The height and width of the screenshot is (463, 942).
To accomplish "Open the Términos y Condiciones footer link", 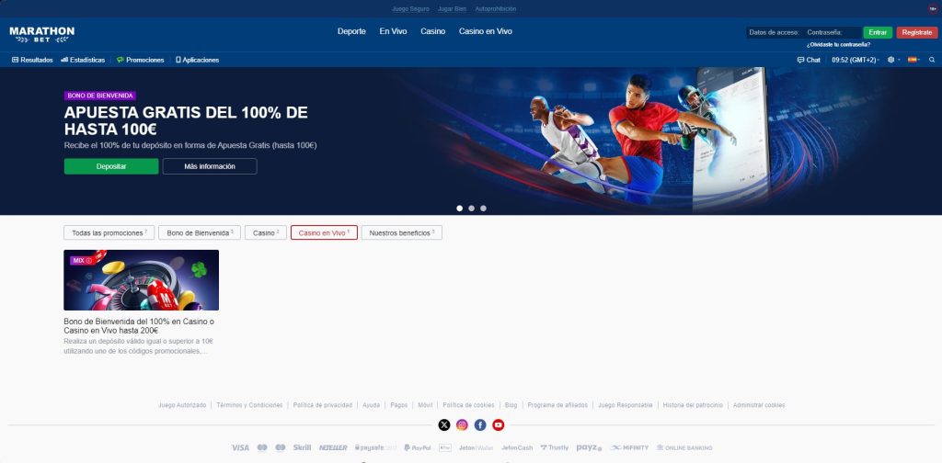I will 249,405.
